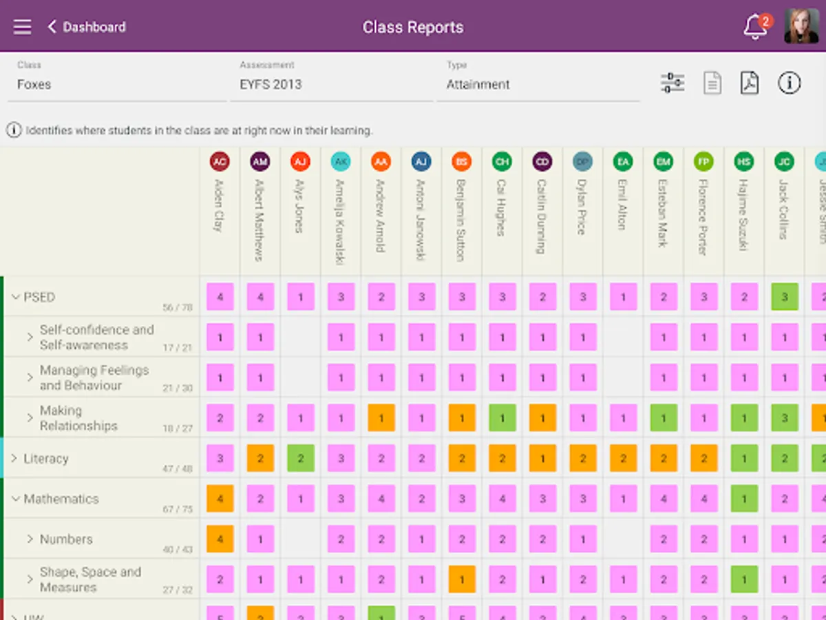Open the notifications bell
This screenshot has height=620, width=826.
pyautogui.click(x=755, y=28)
